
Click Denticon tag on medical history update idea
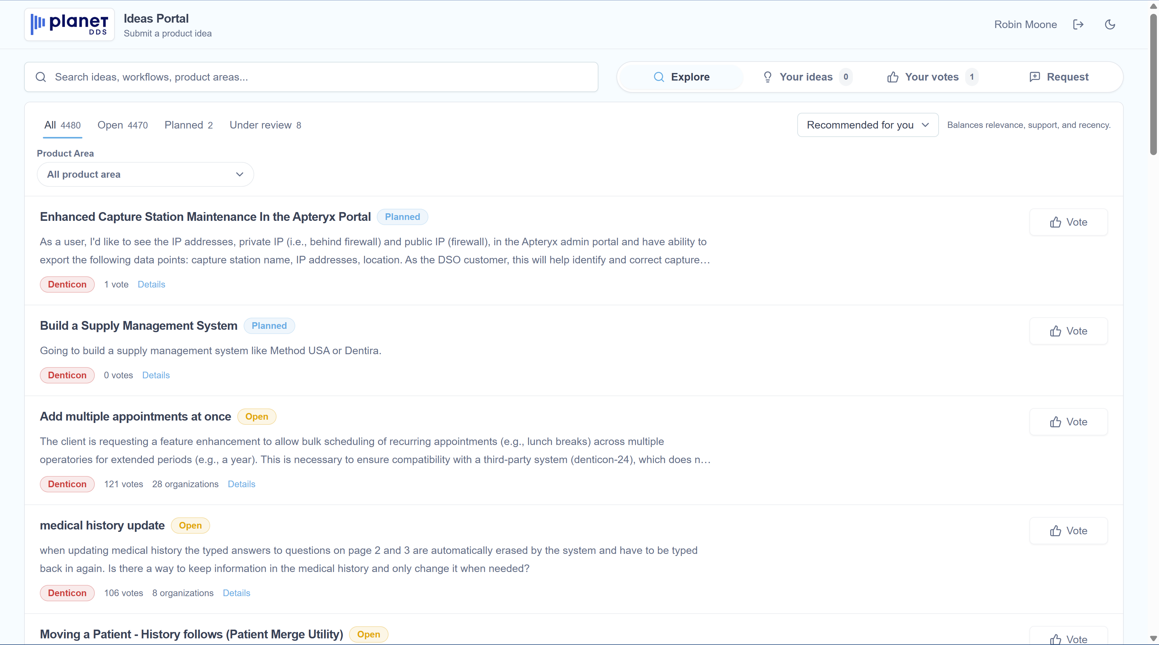click(x=67, y=593)
